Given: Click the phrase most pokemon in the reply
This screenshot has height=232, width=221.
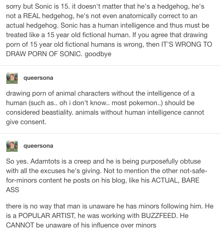Looking at the screenshot, I should pyautogui.click(x=136, y=103).
